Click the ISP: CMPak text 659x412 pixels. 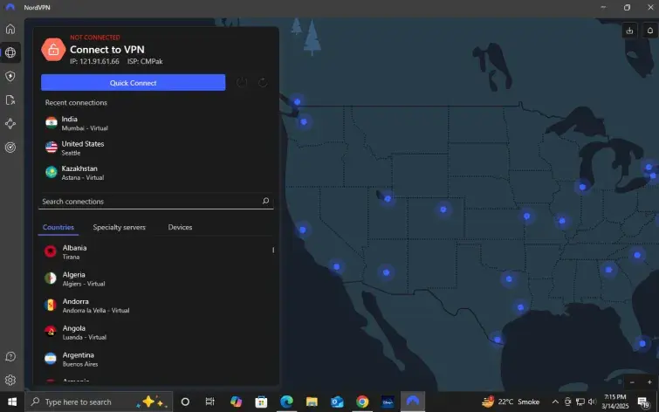pyautogui.click(x=145, y=61)
